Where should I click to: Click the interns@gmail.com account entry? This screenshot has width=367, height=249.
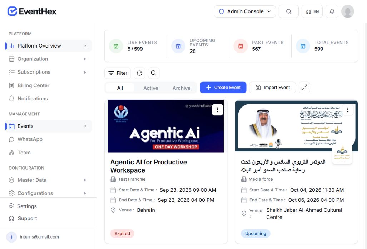(x=39, y=237)
